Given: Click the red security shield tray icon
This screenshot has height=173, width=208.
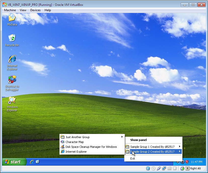Looking at the screenshot, I should point(187,162).
